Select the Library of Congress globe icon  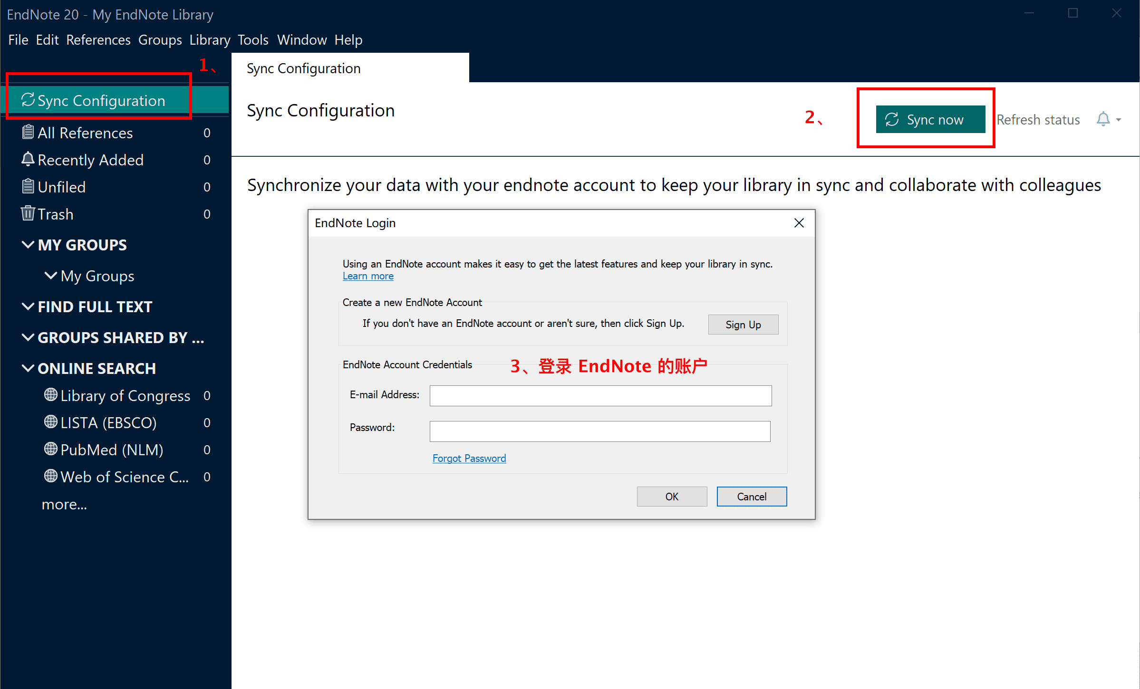50,395
